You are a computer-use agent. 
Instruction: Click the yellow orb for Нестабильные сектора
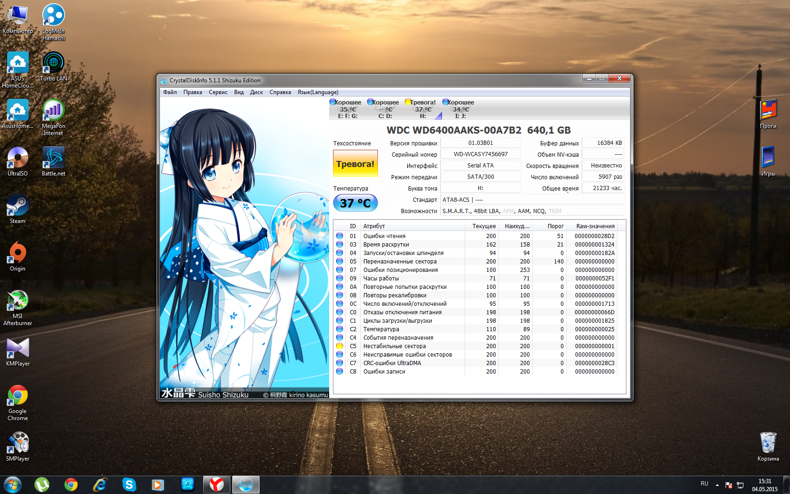pyautogui.click(x=340, y=346)
